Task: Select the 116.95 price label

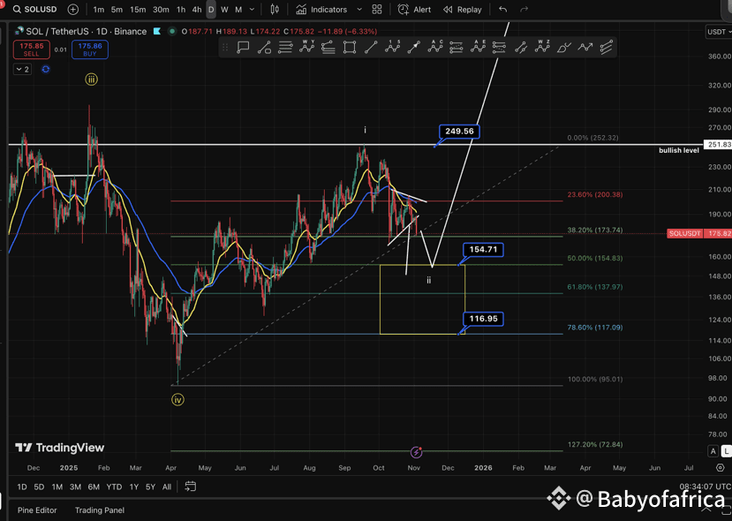Action: click(483, 319)
